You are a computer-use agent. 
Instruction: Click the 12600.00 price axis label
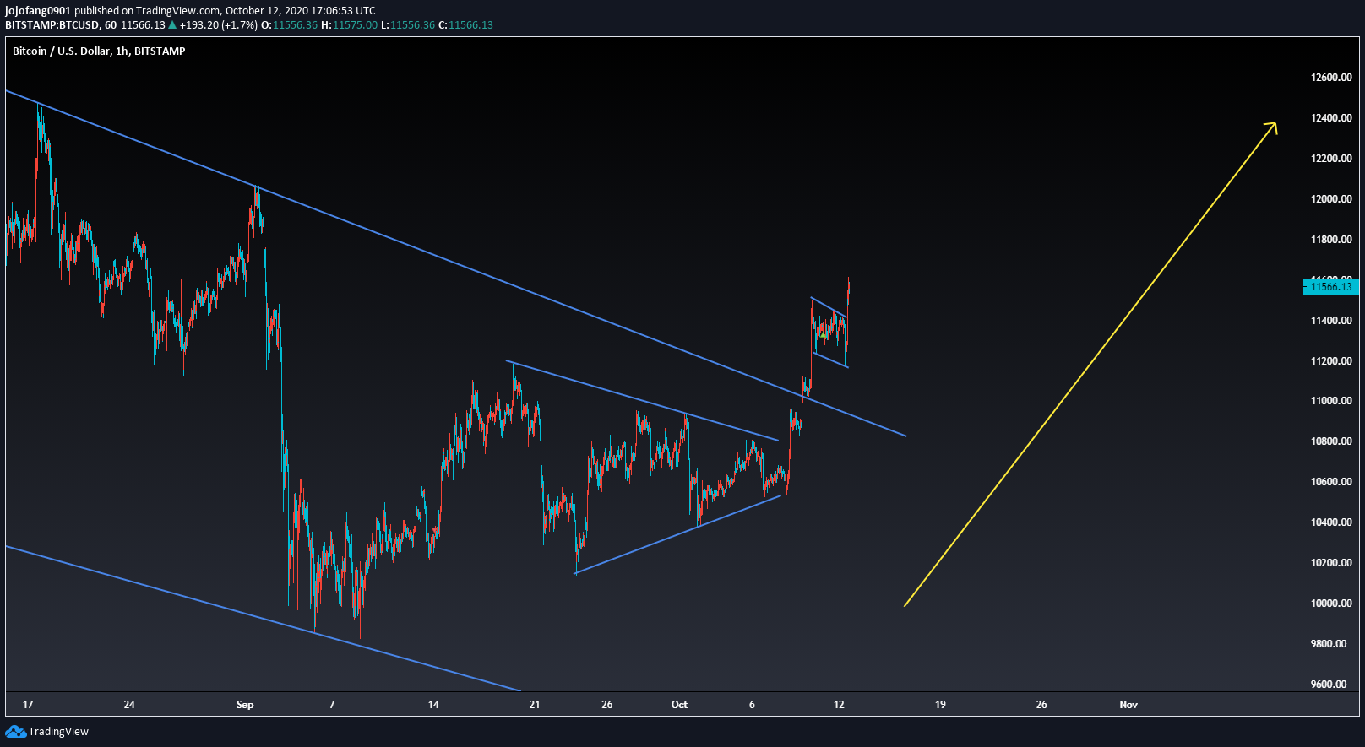1331,78
